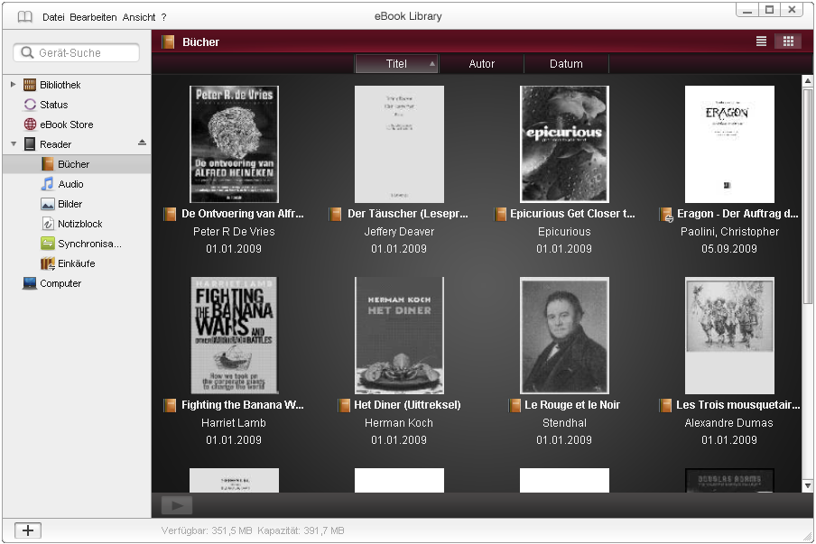Image resolution: width=816 pixels, height=544 pixels.
Task: Sort books by Datum
Action: [566, 64]
